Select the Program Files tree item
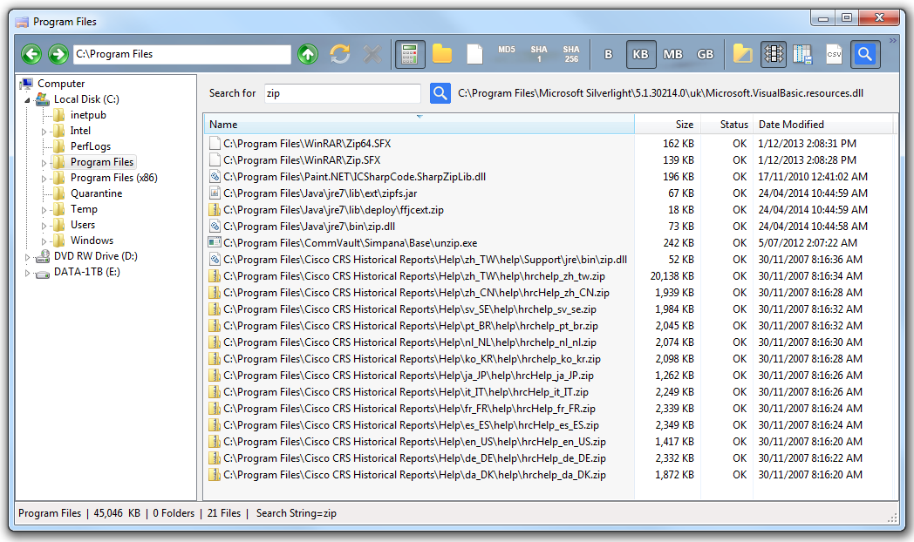The width and height of the screenshot is (914, 542). [100, 161]
